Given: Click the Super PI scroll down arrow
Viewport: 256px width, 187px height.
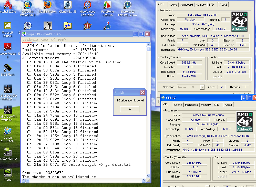Looking at the screenshot, I should click(148, 176).
